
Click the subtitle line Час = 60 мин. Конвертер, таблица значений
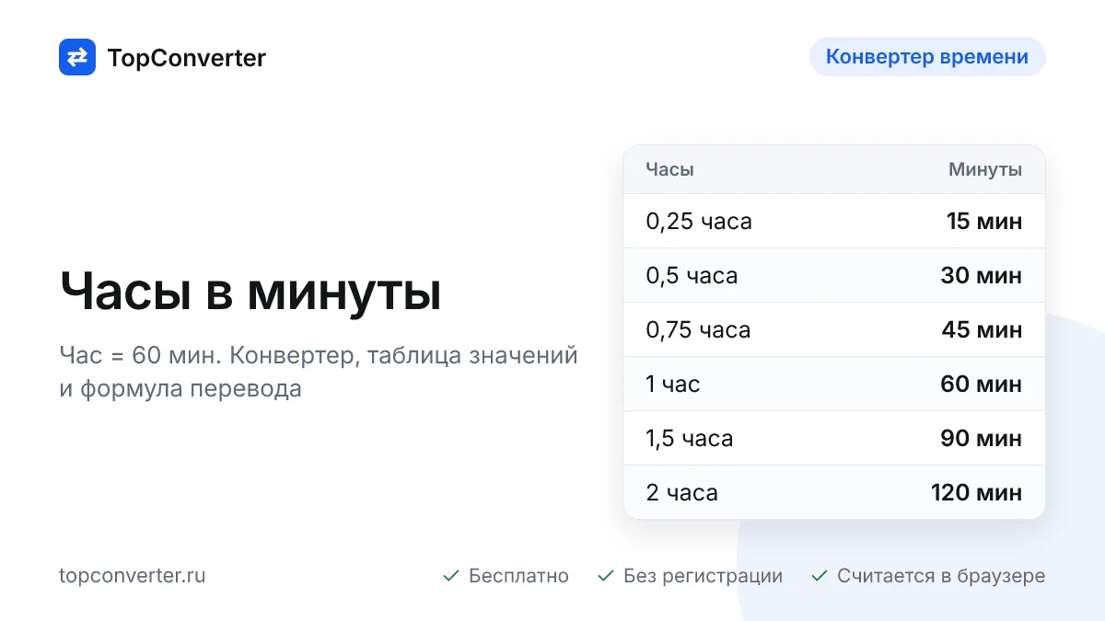tap(319, 355)
